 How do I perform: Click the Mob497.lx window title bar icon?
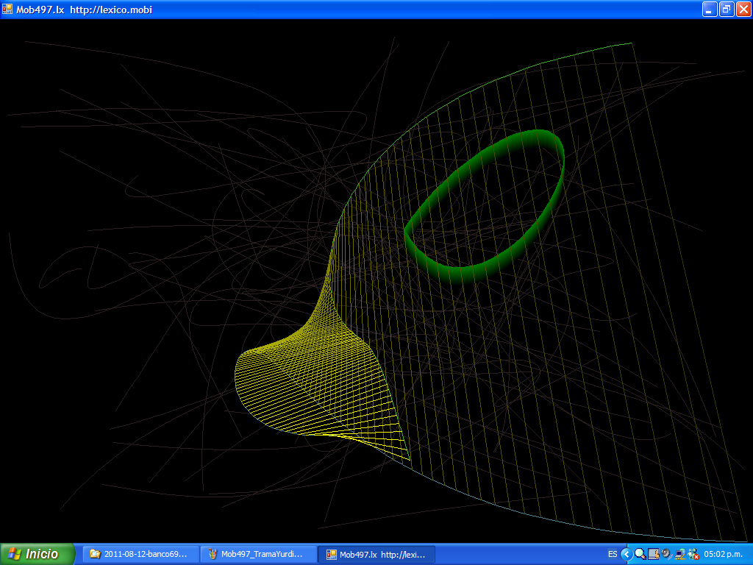click(x=7, y=9)
